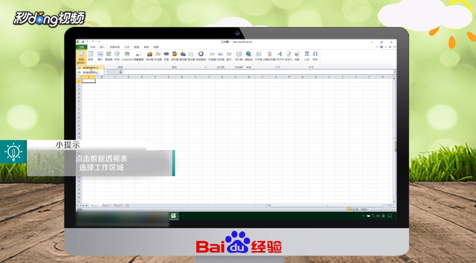Choose 数据透视图(C) from the dropdown menu

(x=90, y=73)
